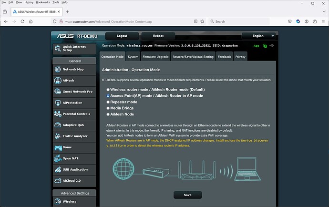Open the Firefox account icon

[x=307, y=21]
